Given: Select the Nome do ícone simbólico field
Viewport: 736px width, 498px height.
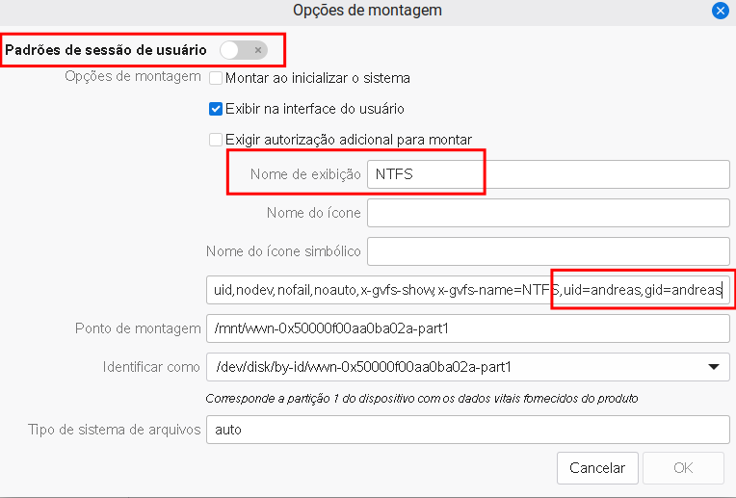Looking at the screenshot, I should tap(547, 251).
